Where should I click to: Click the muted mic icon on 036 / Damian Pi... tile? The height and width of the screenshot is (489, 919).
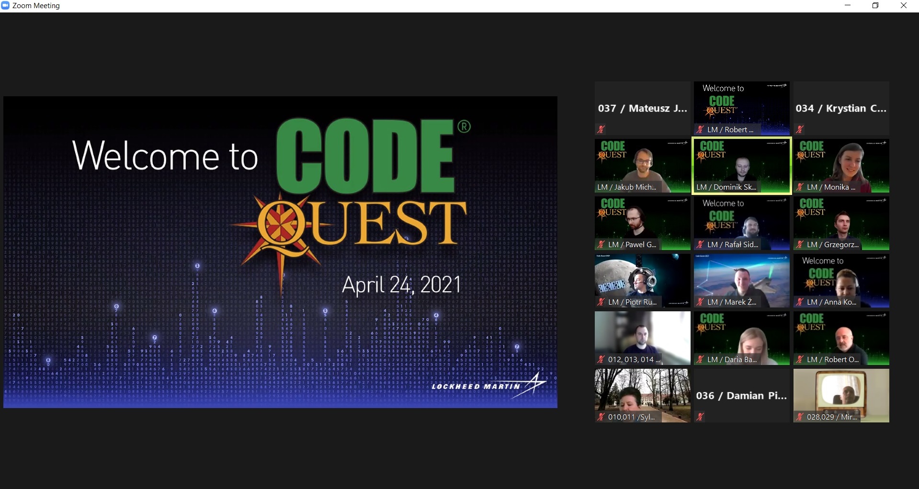tap(700, 417)
